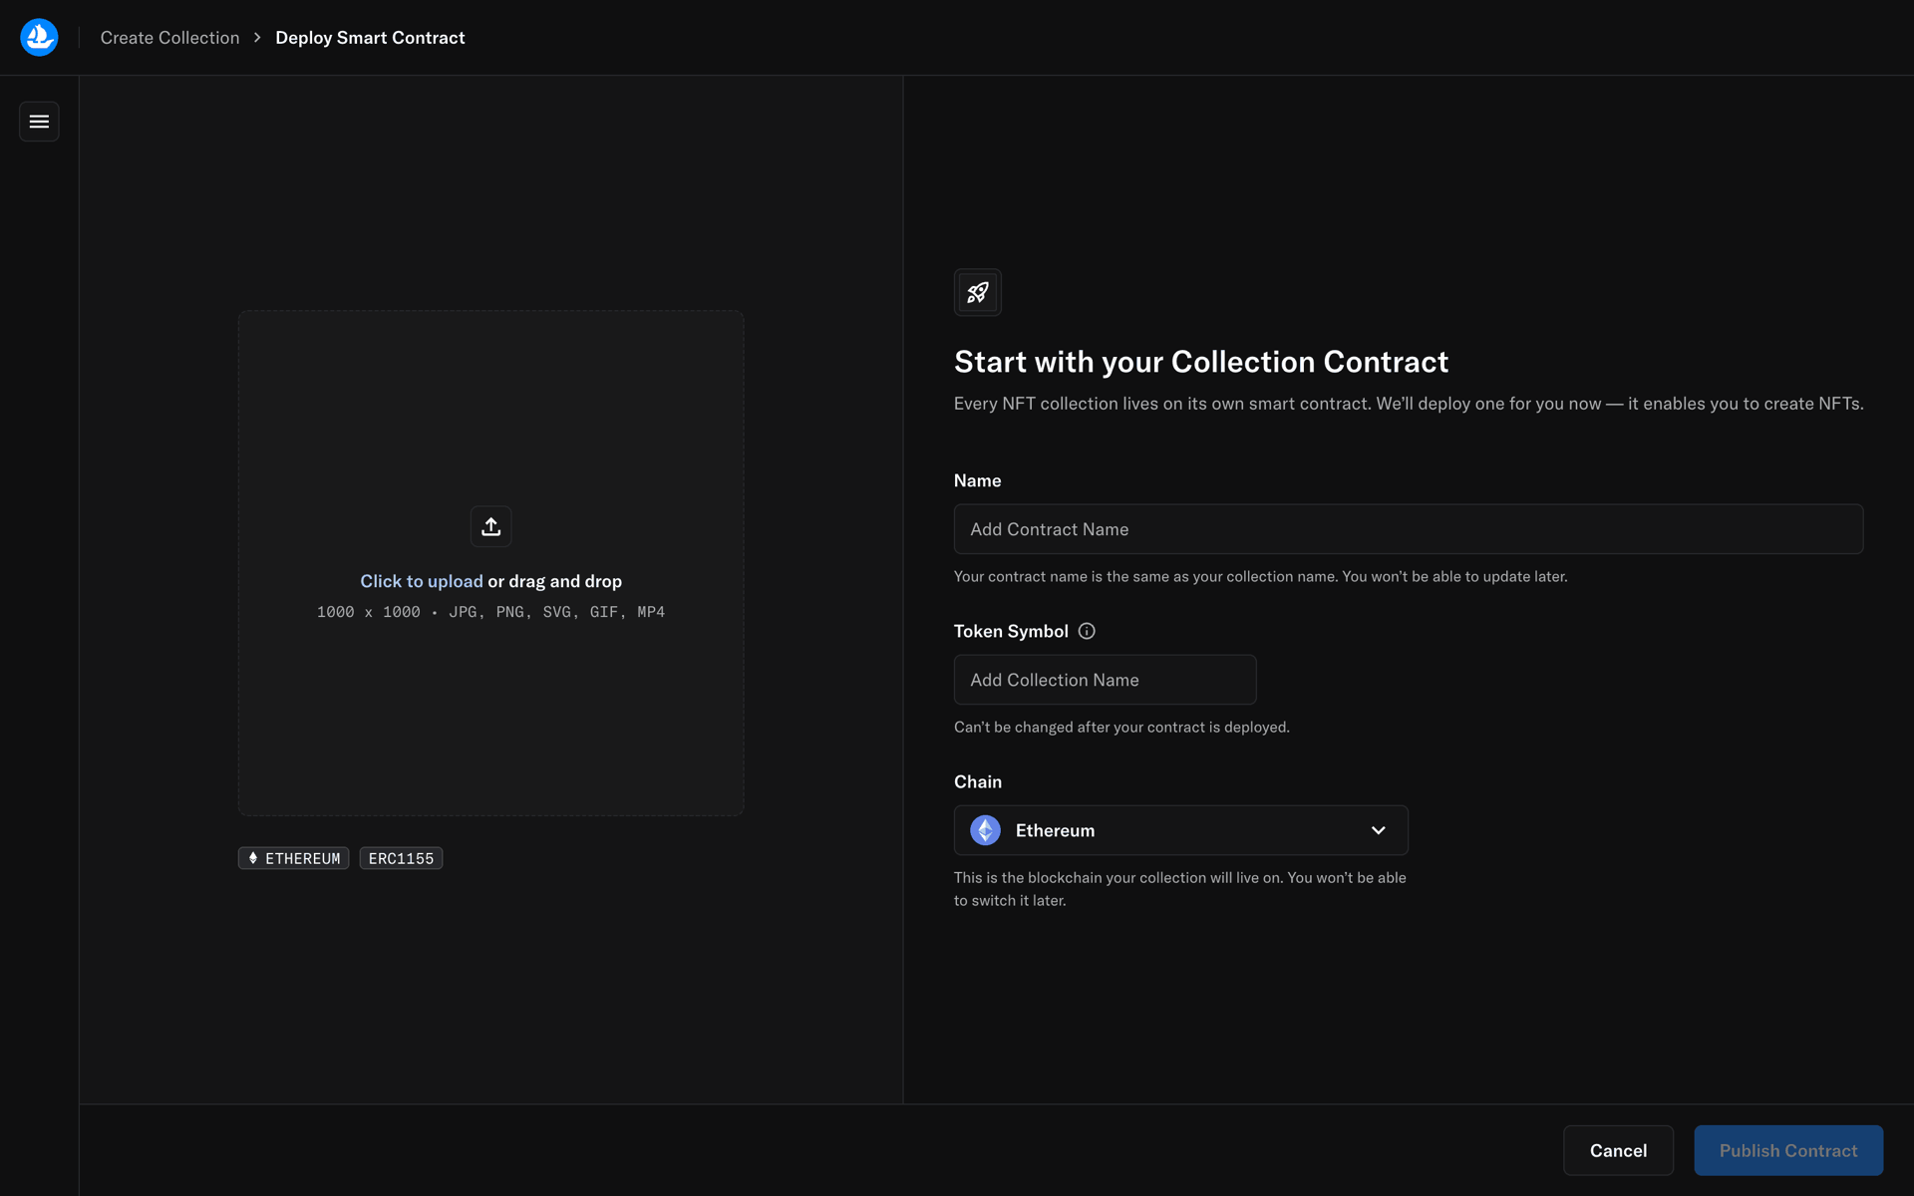Image resolution: width=1914 pixels, height=1196 pixels.
Task: Show Token Symbol info tooltip
Action: pos(1087,631)
